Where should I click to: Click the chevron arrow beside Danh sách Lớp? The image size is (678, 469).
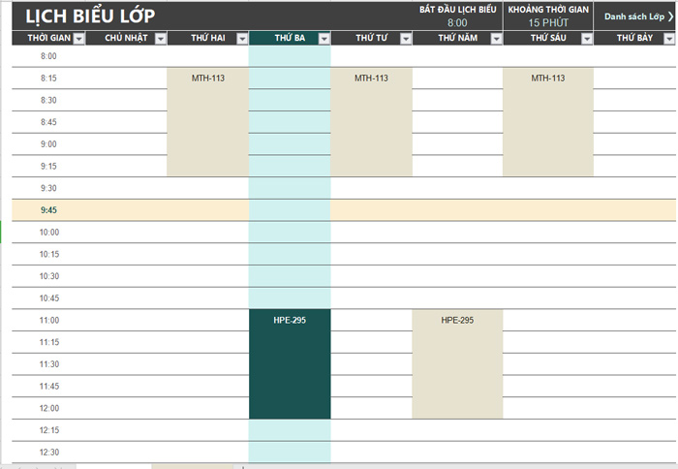(x=670, y=16)
